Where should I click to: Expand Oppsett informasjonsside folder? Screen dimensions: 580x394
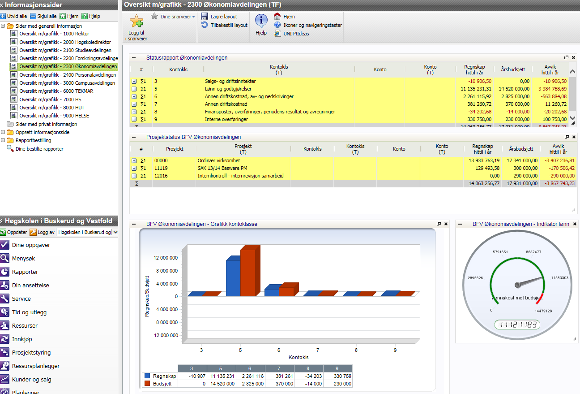3,132
